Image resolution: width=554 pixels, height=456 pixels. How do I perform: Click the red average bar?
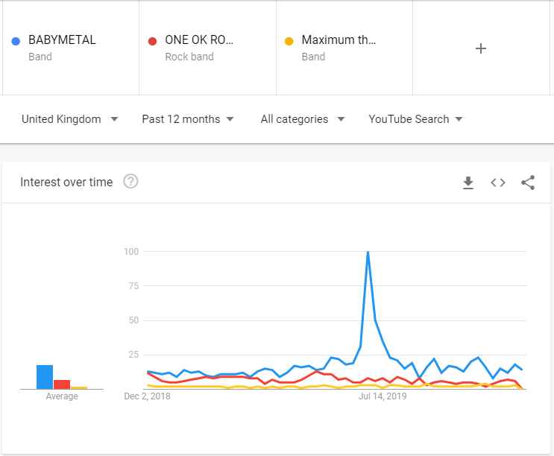[62, 384]
